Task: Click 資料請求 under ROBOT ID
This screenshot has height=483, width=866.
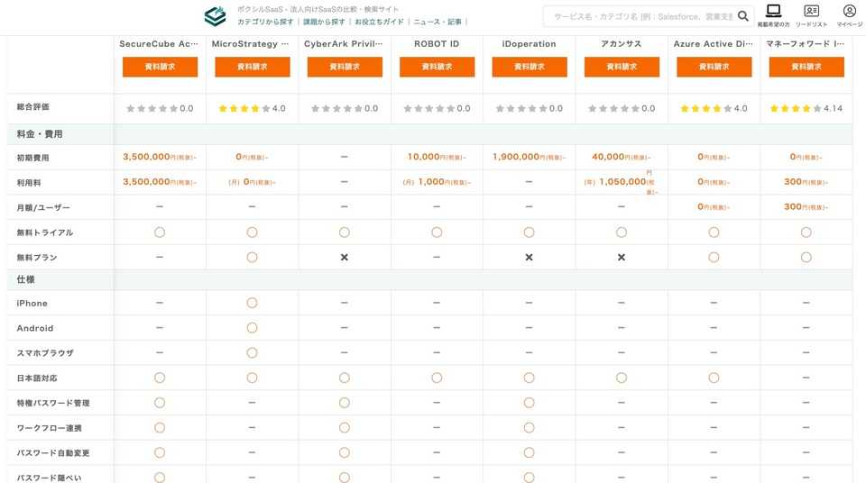Action: (x=437, y=67)
